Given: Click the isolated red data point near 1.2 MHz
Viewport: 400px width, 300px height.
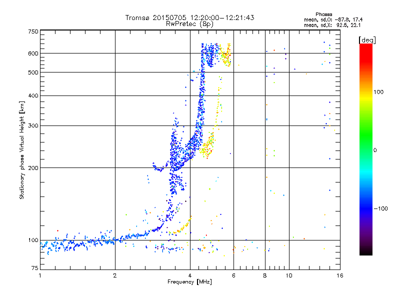Looking at the screenshot, I should click(57, 231).
